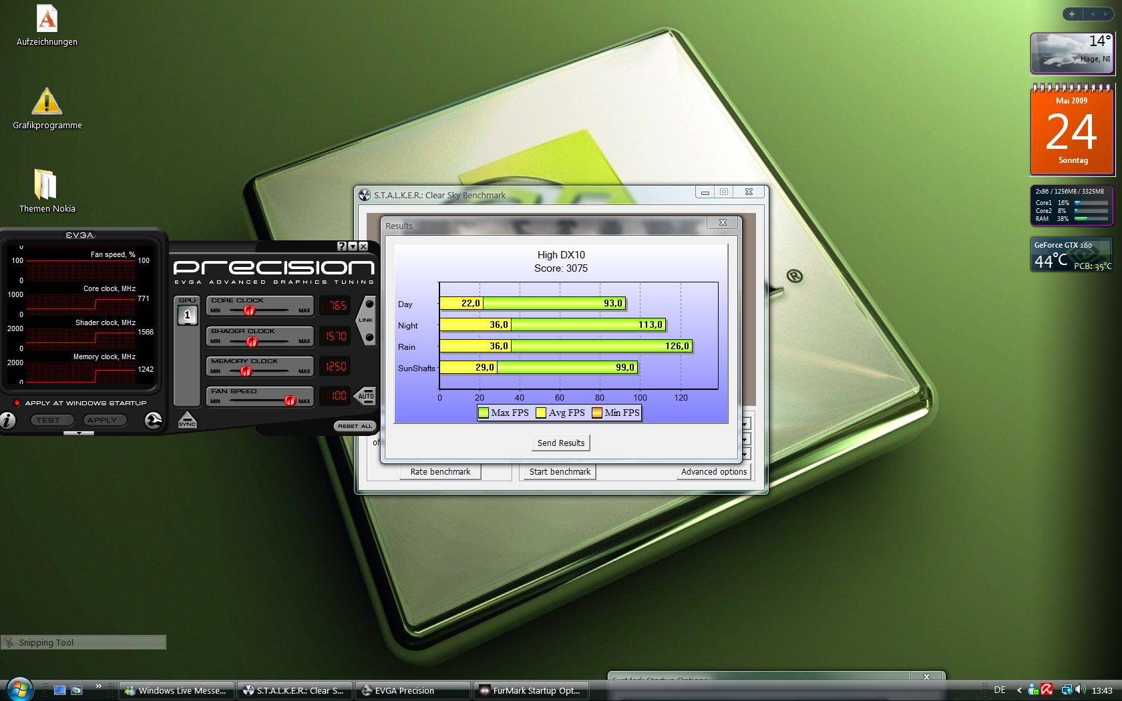
Task: Select GPU 1 in Precision
Action: [x=187, y=315]
